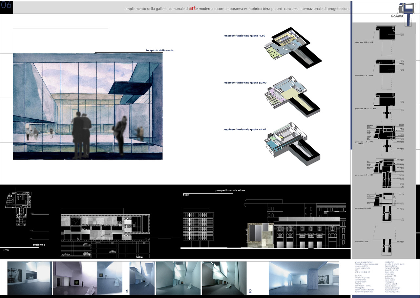
Task: Select the black floor plan above 'pianta quota -12.78'
Action: pos(385,67)
